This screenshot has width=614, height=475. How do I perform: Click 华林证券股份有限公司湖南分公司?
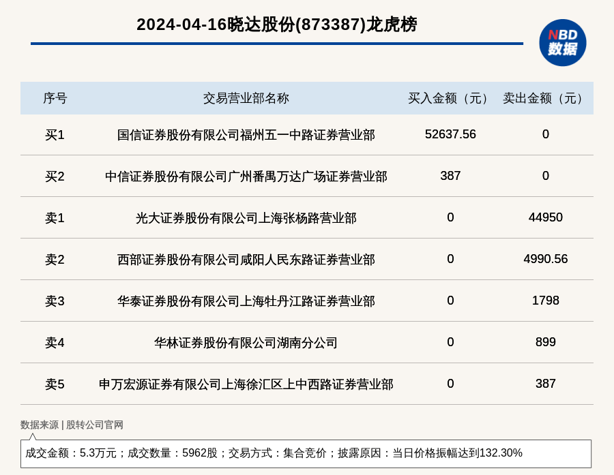[x=246, y=343]
